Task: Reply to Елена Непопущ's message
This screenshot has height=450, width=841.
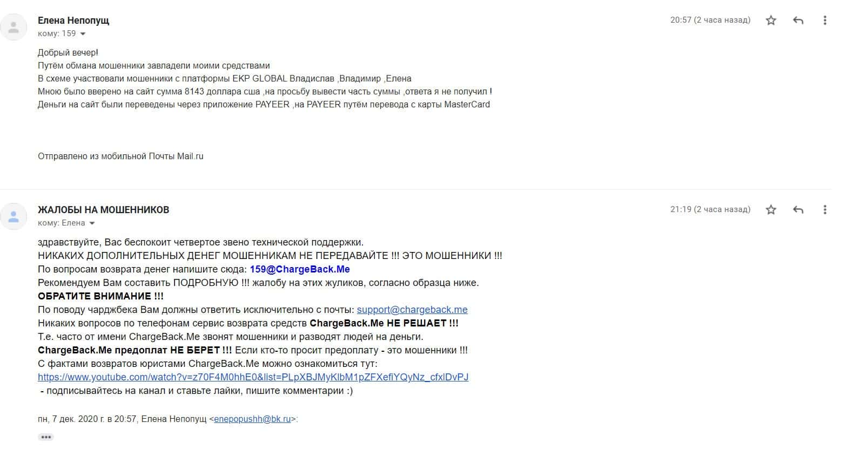Action: pyautogui.click(x=798, y=21)
